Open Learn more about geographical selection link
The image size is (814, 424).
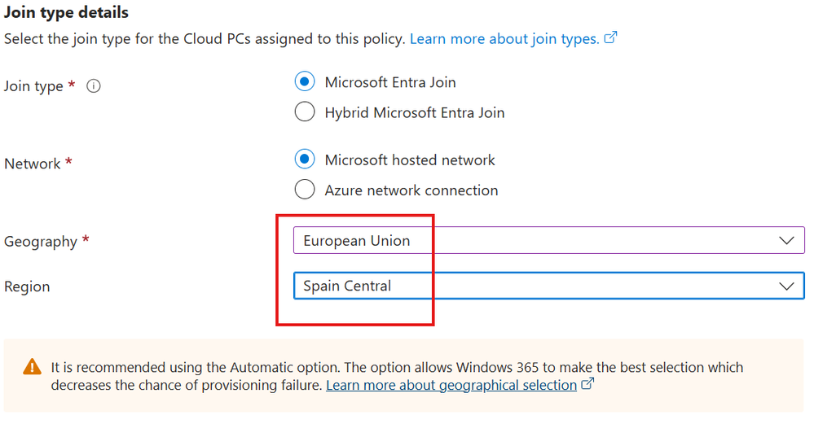click(451, 385)
